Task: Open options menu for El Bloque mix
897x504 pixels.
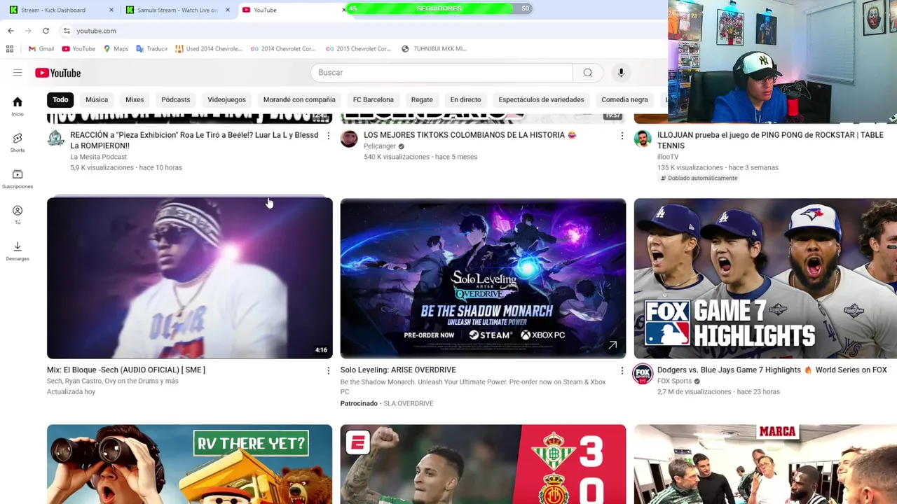Action: pos(328,370)
